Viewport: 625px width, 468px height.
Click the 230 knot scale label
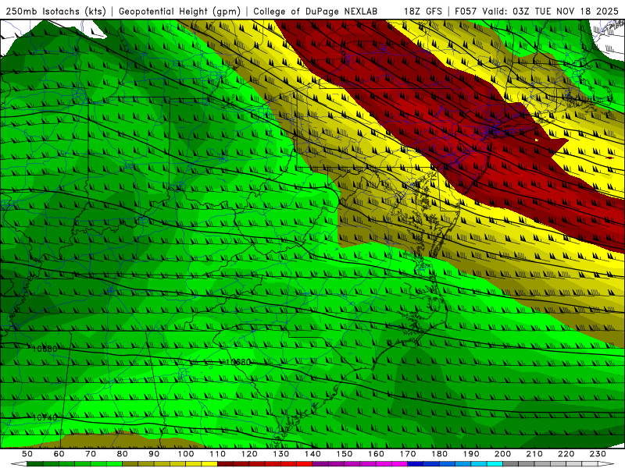[598, 454]
